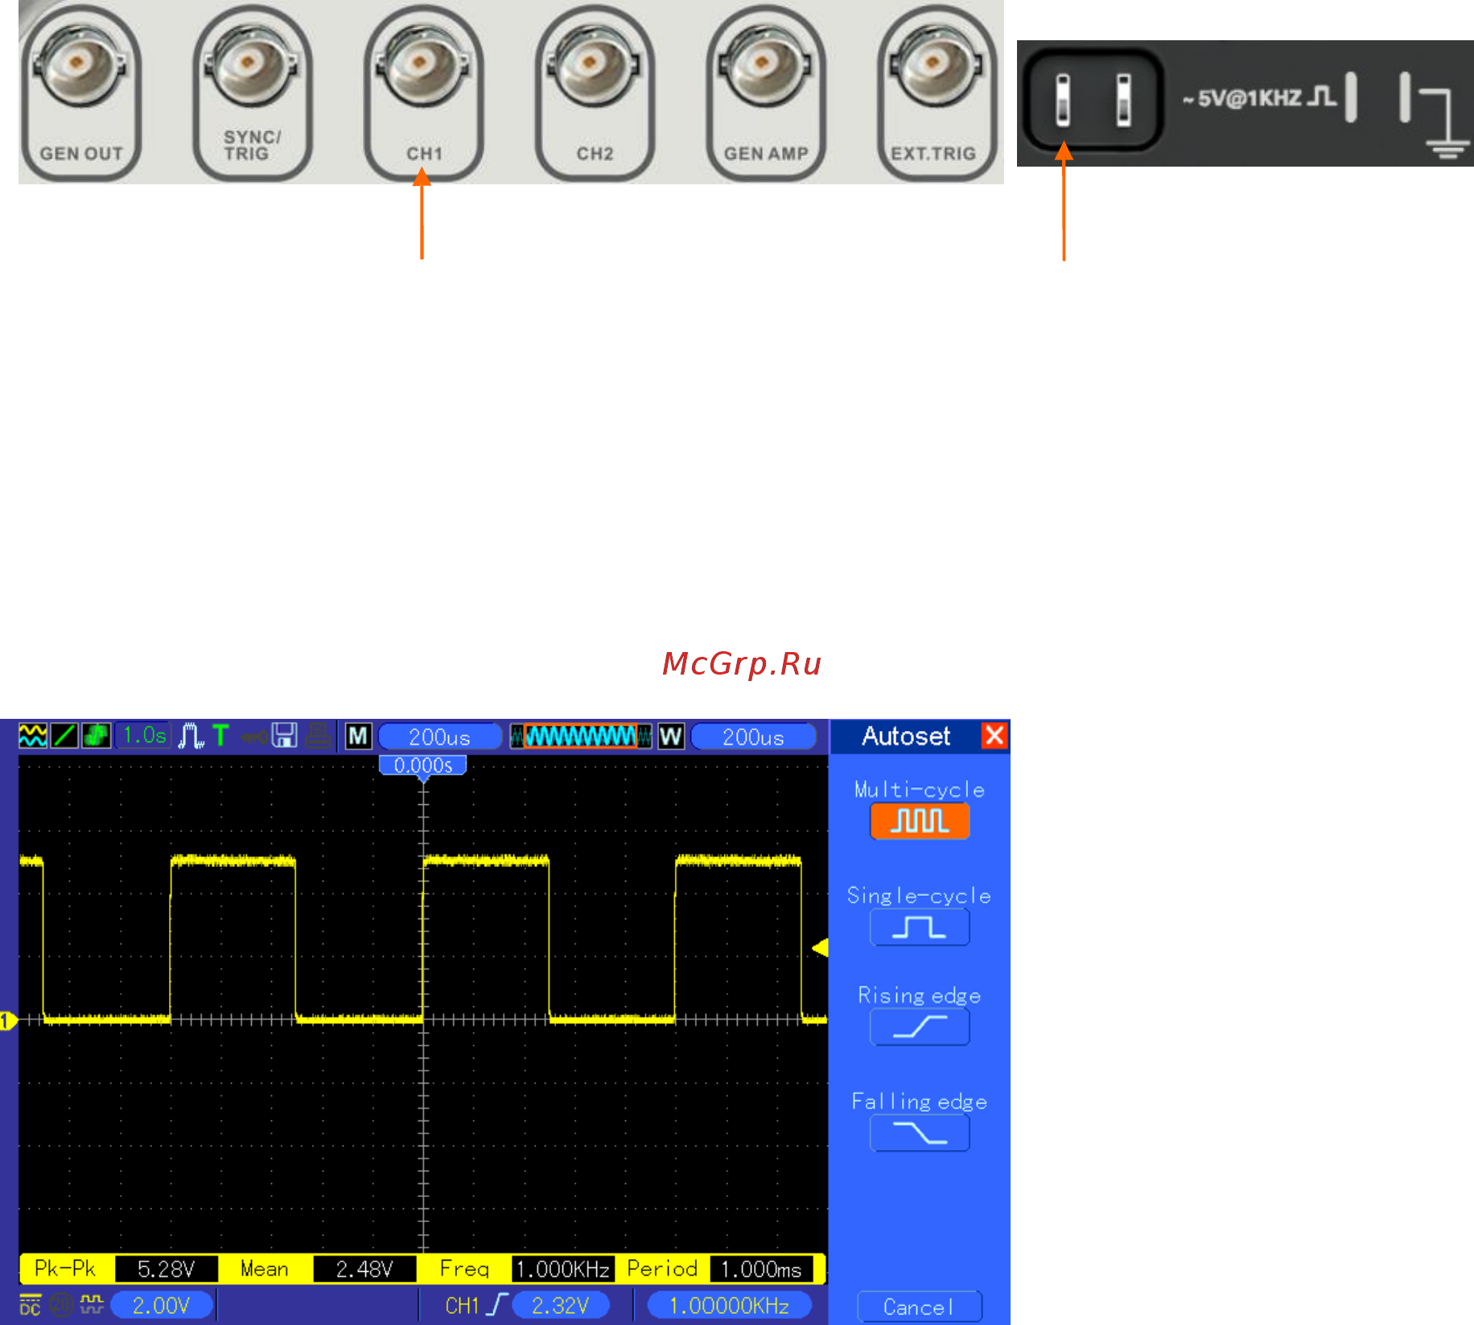Click the main timebase 200us value
Viewport: 1474px width, 1325px height.
point(439,737)
